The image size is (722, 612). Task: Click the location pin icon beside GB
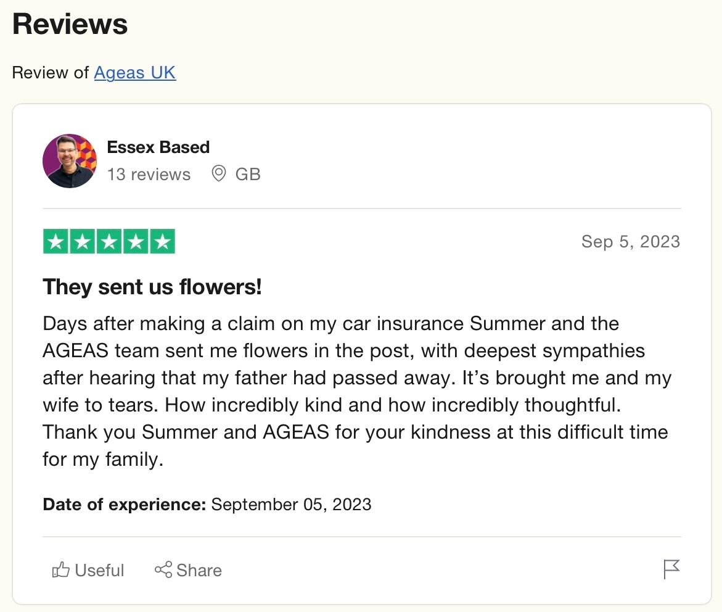pyautogui.click(x=219, y=174)
